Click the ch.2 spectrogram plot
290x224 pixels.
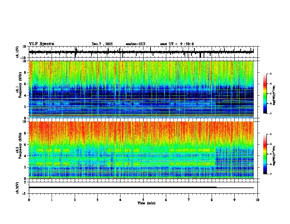click(x=141, y=150)
